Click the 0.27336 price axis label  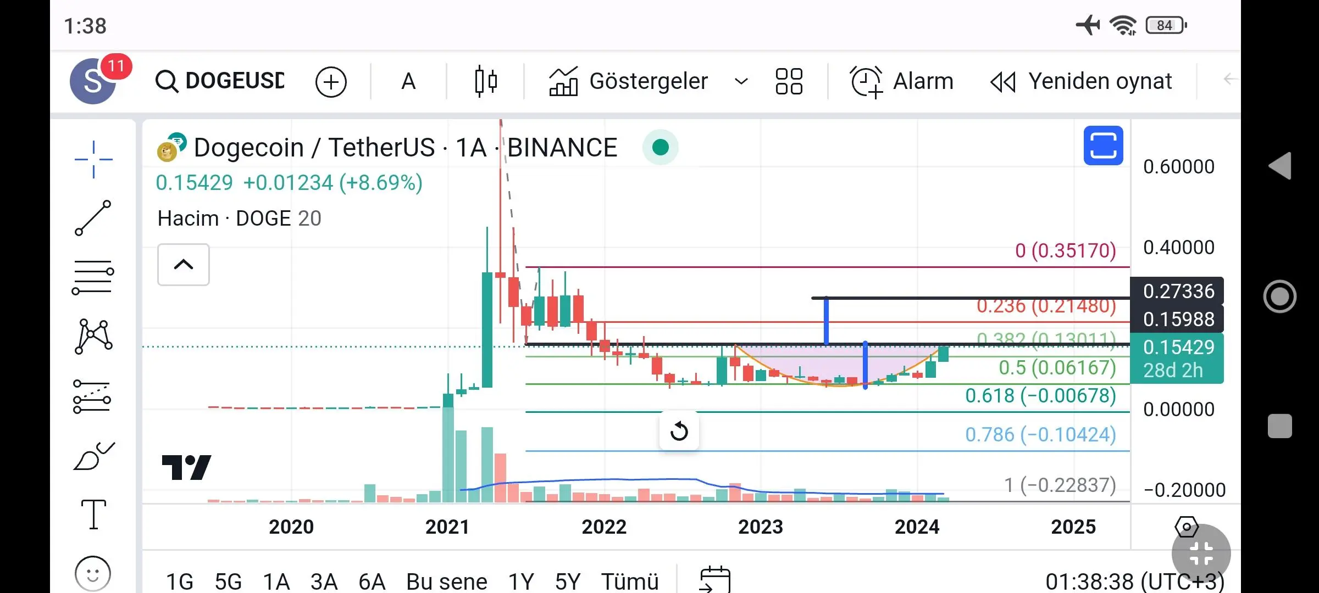(x=1177, y=291)
